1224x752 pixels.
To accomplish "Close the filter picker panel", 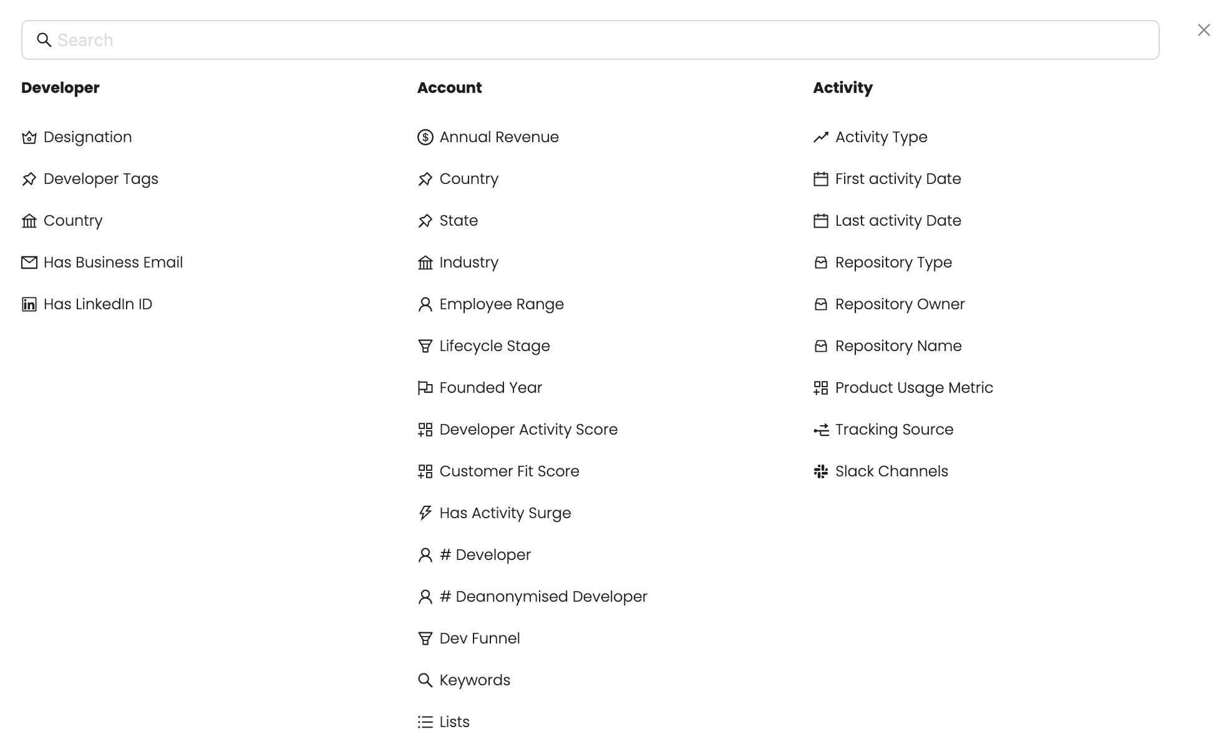I will pyautogui.click(x=1203, y=30).
